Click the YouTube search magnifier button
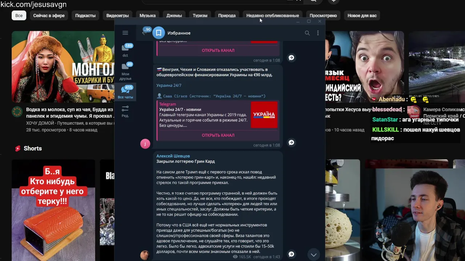The width and height of the screenshot is (465, 261). [x=313, y=1]
